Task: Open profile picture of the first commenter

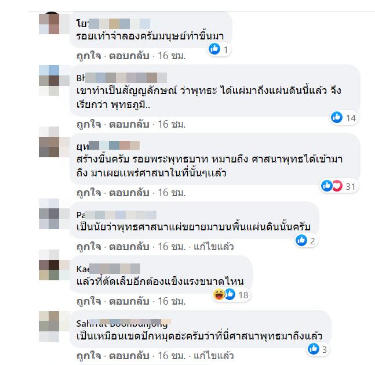Action: [49, 23]
